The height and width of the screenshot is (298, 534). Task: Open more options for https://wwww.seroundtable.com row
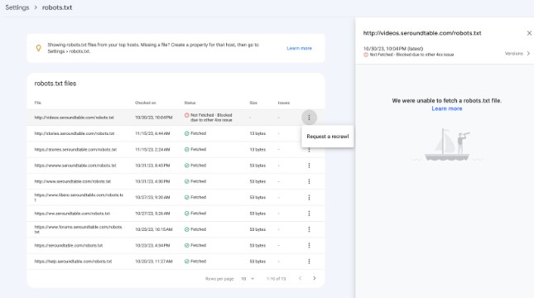[309, 166]
